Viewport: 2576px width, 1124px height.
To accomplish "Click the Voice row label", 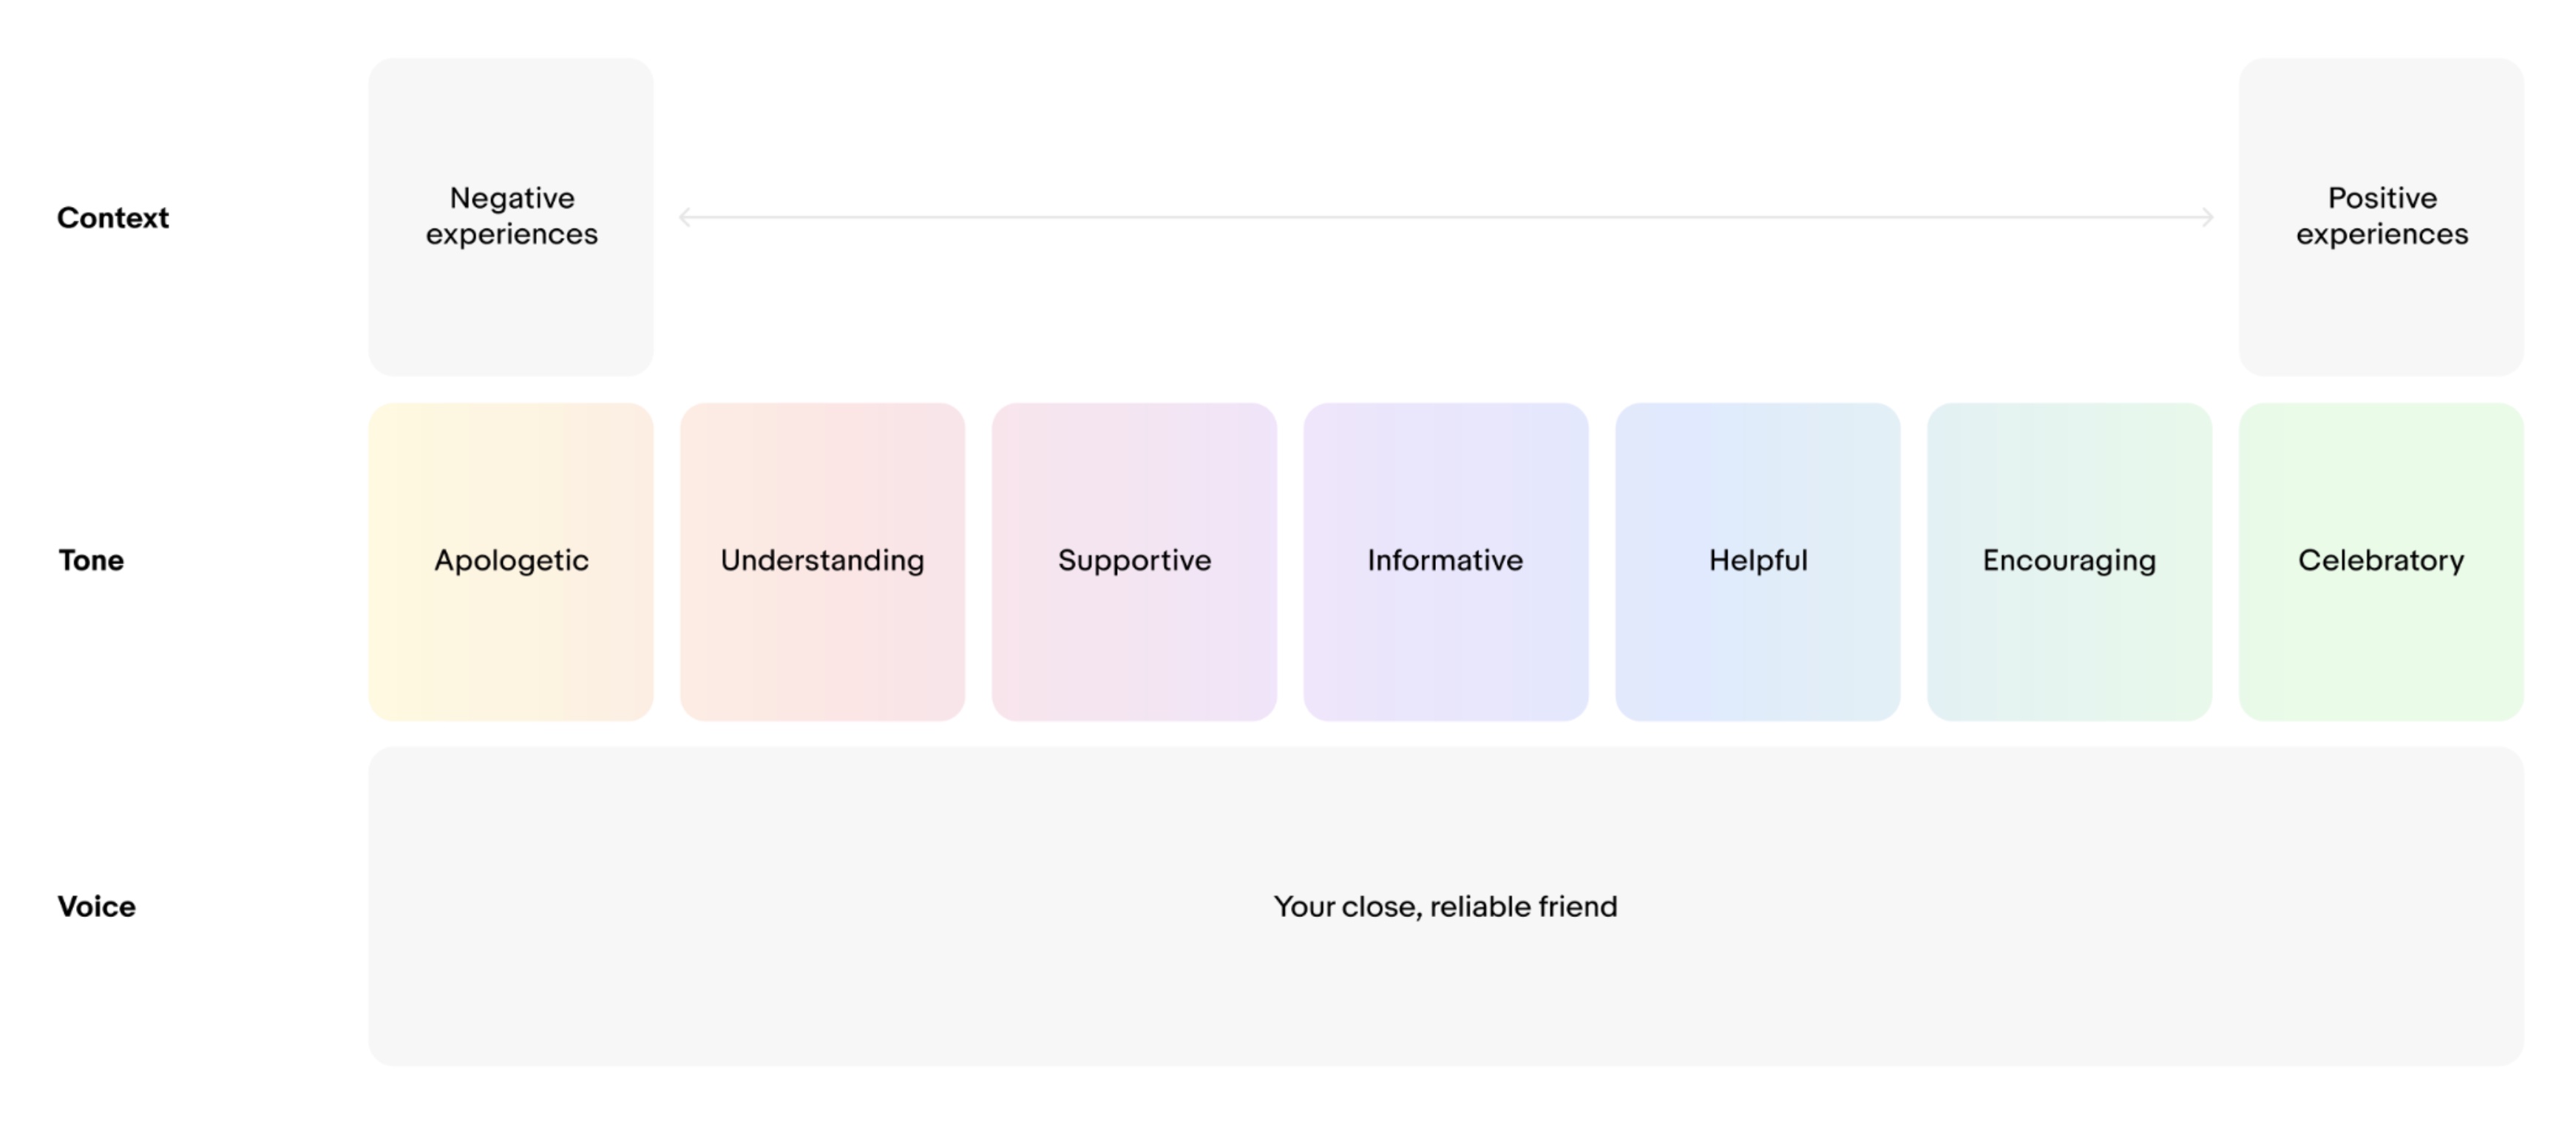I will coord(96,906).
